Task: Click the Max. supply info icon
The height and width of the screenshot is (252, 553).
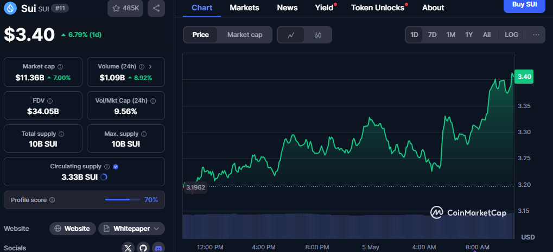Action: click(x=144, y=134)
